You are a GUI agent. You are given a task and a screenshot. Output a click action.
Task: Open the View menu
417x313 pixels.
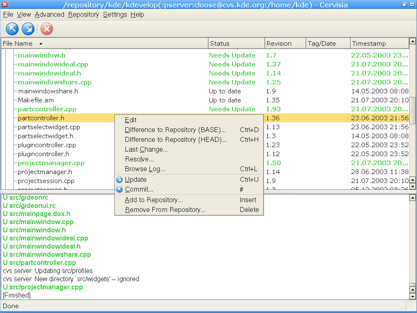tap(24, 15)
